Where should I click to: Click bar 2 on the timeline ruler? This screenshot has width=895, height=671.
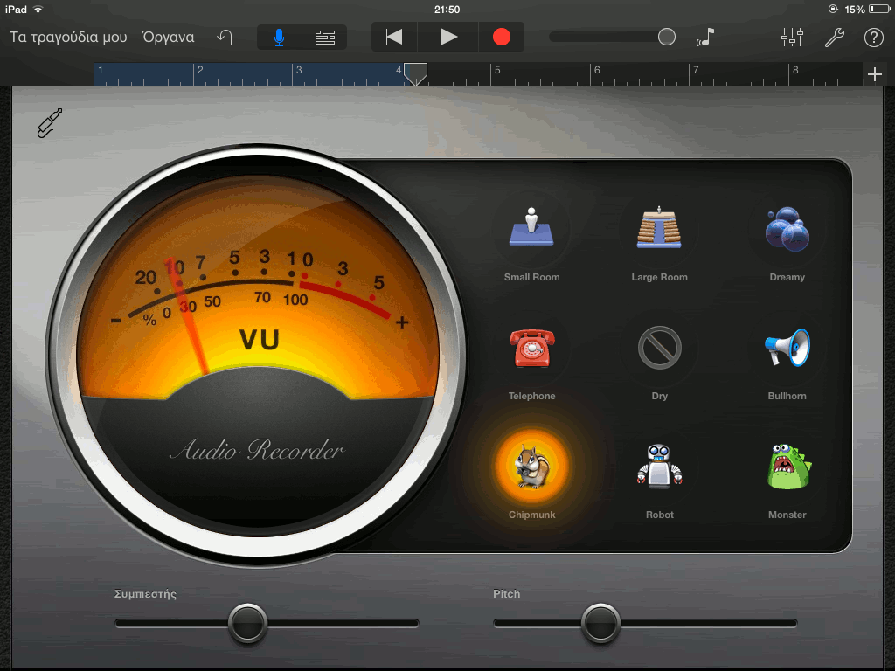tap(200, 70)
